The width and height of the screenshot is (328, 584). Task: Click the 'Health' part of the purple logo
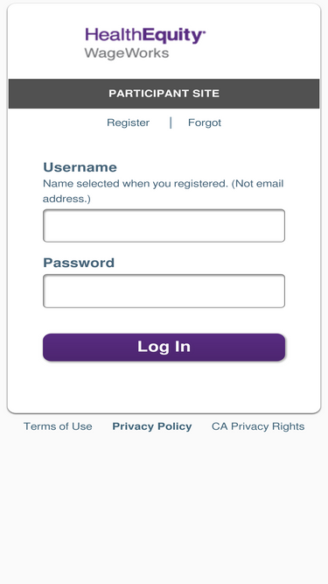(114, 35)
